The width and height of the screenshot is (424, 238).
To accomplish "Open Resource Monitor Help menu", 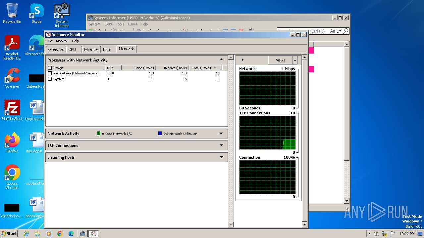I will [x=76, y=41].
